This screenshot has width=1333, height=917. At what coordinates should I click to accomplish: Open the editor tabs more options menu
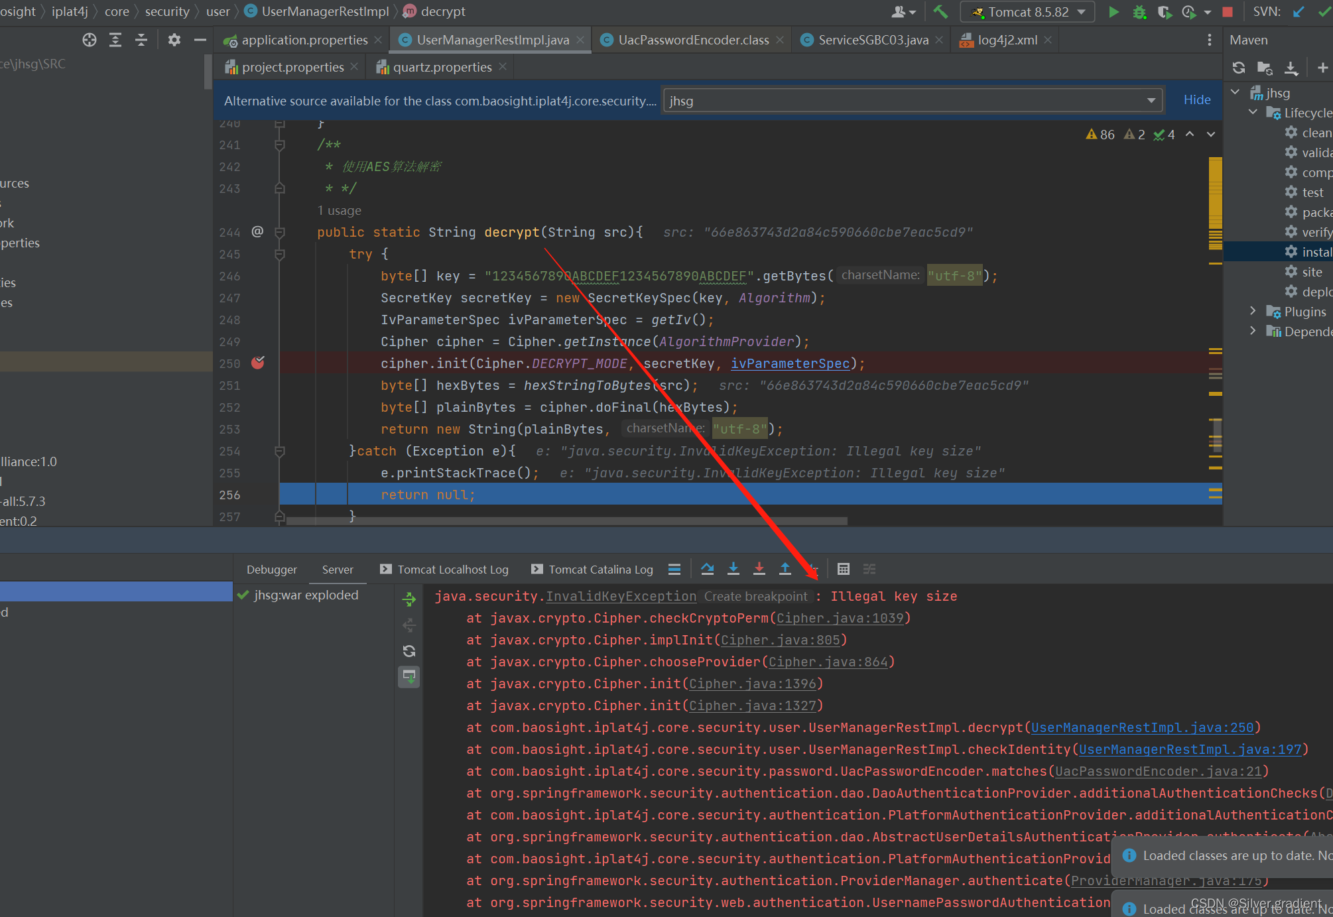pyautogui.click(x=1210, y=40)
